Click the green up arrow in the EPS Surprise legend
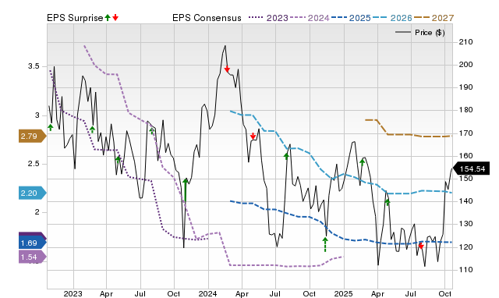This screenshot has height=298, width=499. tap(108, 18)
